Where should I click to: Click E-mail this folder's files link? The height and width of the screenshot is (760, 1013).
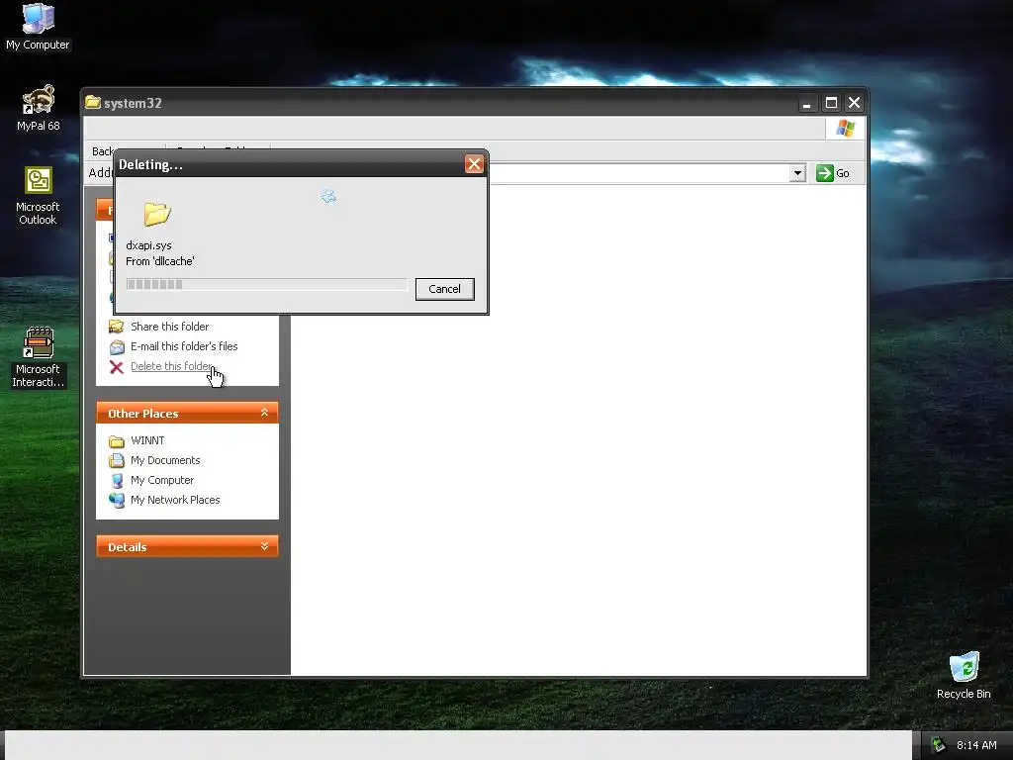(x=184, y=346)
